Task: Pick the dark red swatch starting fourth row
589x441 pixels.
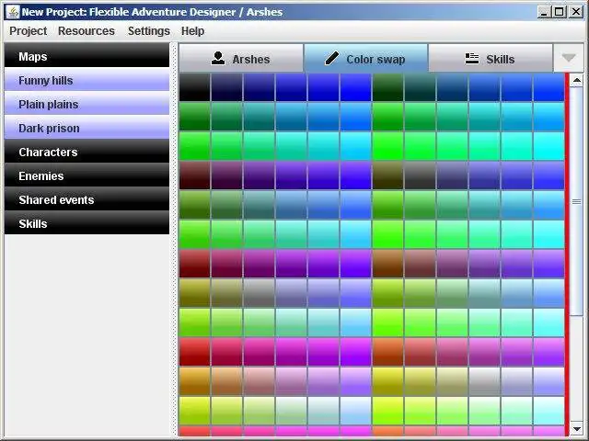Action: coord(194,175)
